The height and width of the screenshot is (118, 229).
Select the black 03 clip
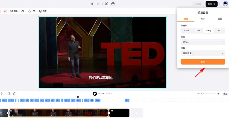[x=119, y=113]
